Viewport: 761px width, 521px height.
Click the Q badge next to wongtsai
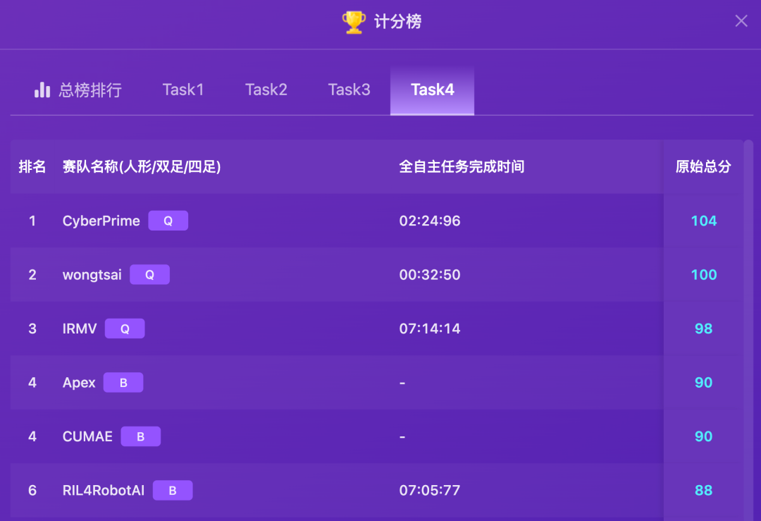coord(149,275)
